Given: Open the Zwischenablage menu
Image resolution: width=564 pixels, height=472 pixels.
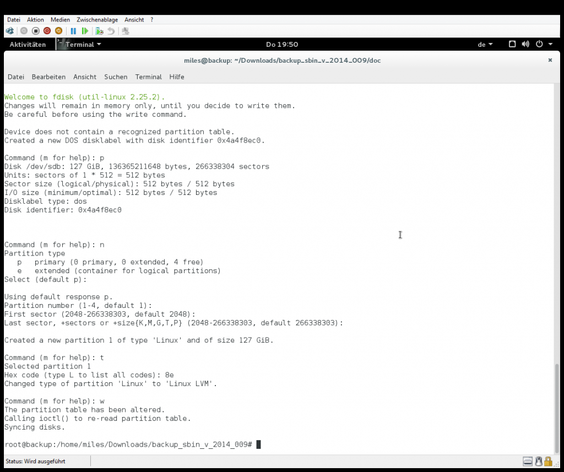Looking at the screenshot, I should [x=97, y=20].
